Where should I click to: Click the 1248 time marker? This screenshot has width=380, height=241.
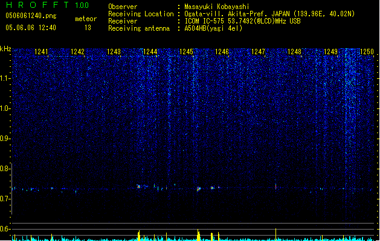pyautogui.click(x=294, y=51)
